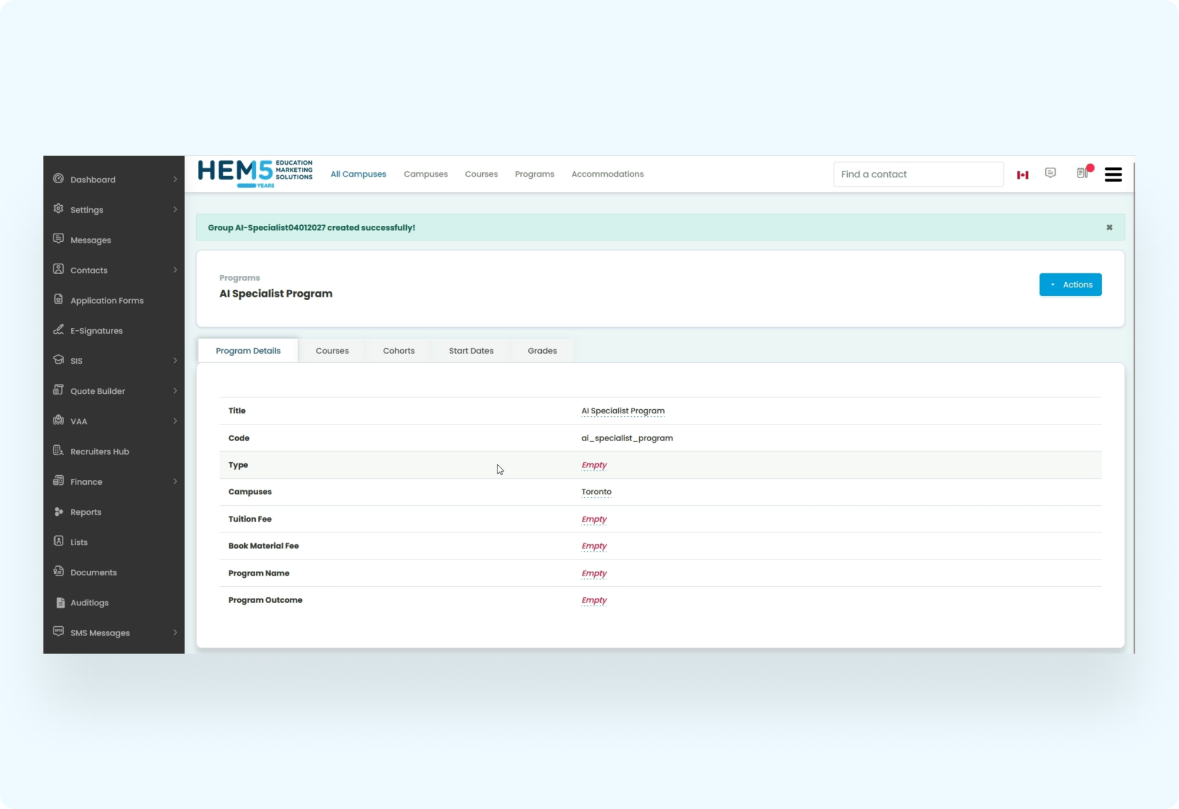Open the chat messages icon in header
This screenshot has height=809, width=1179.
1050,173
